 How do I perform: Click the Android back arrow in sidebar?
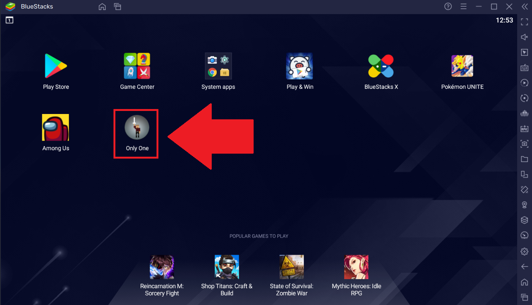524,266
